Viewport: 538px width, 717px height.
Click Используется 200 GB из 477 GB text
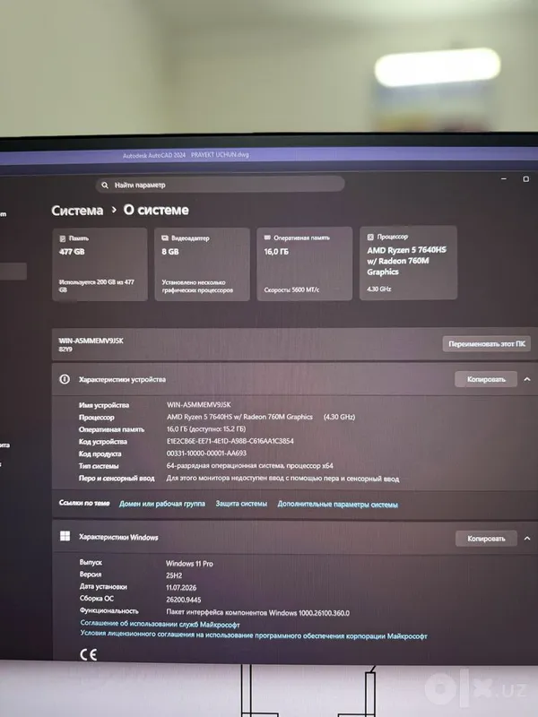pyautogui.click(x=97, y=286)
